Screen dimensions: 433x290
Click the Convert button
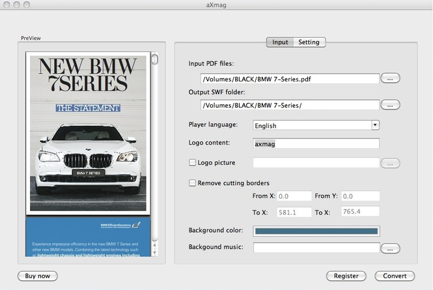click(x=395, y=276)
